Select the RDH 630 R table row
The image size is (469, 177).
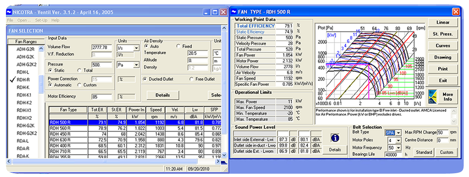click(135, 140)
